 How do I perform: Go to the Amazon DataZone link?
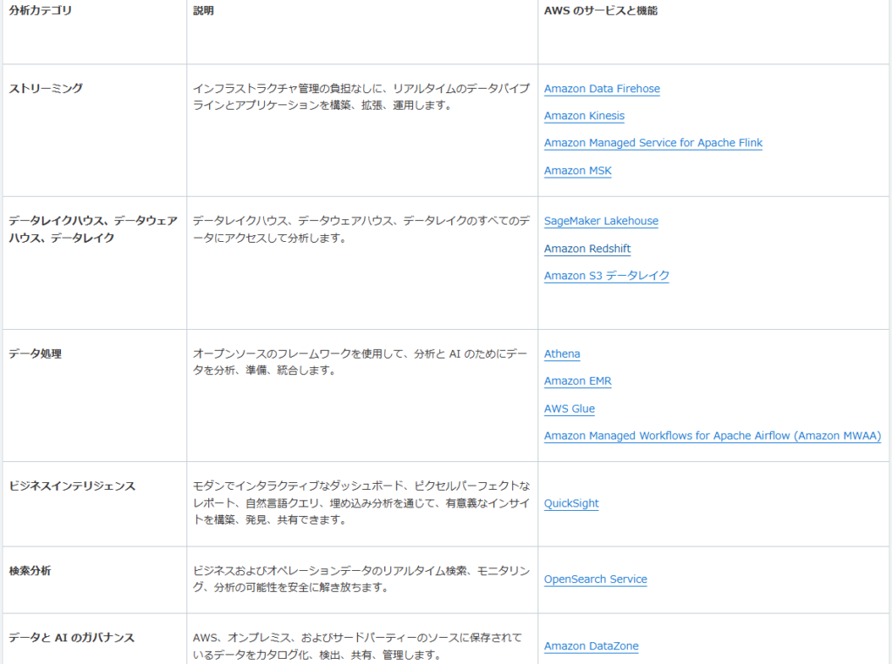(591, 646)
